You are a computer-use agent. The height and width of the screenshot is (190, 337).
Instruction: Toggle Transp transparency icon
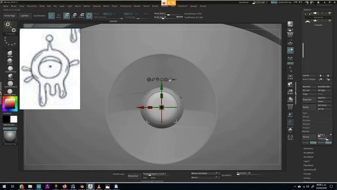coord(290,115)
